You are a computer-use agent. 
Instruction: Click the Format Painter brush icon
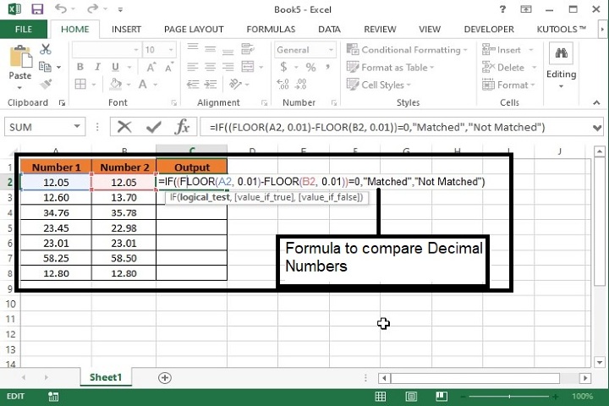(46, 84)
